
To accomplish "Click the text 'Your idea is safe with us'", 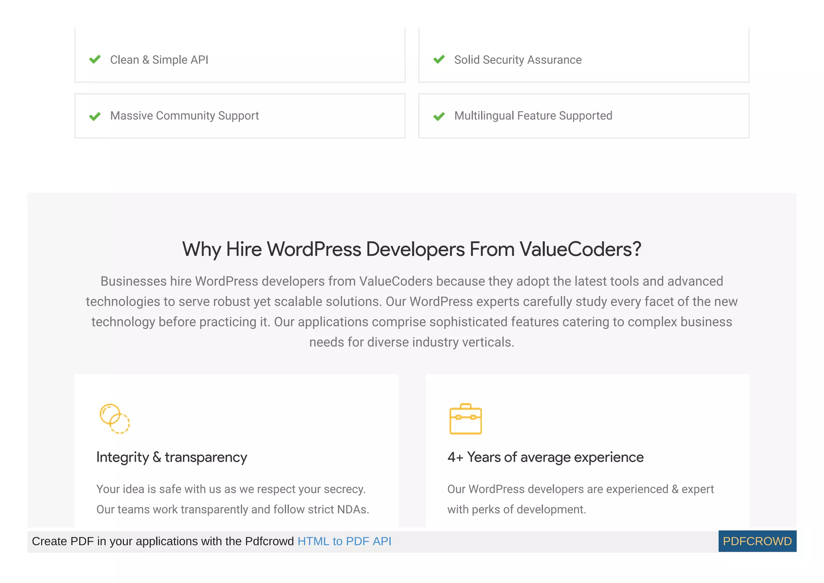I will 160,489.
